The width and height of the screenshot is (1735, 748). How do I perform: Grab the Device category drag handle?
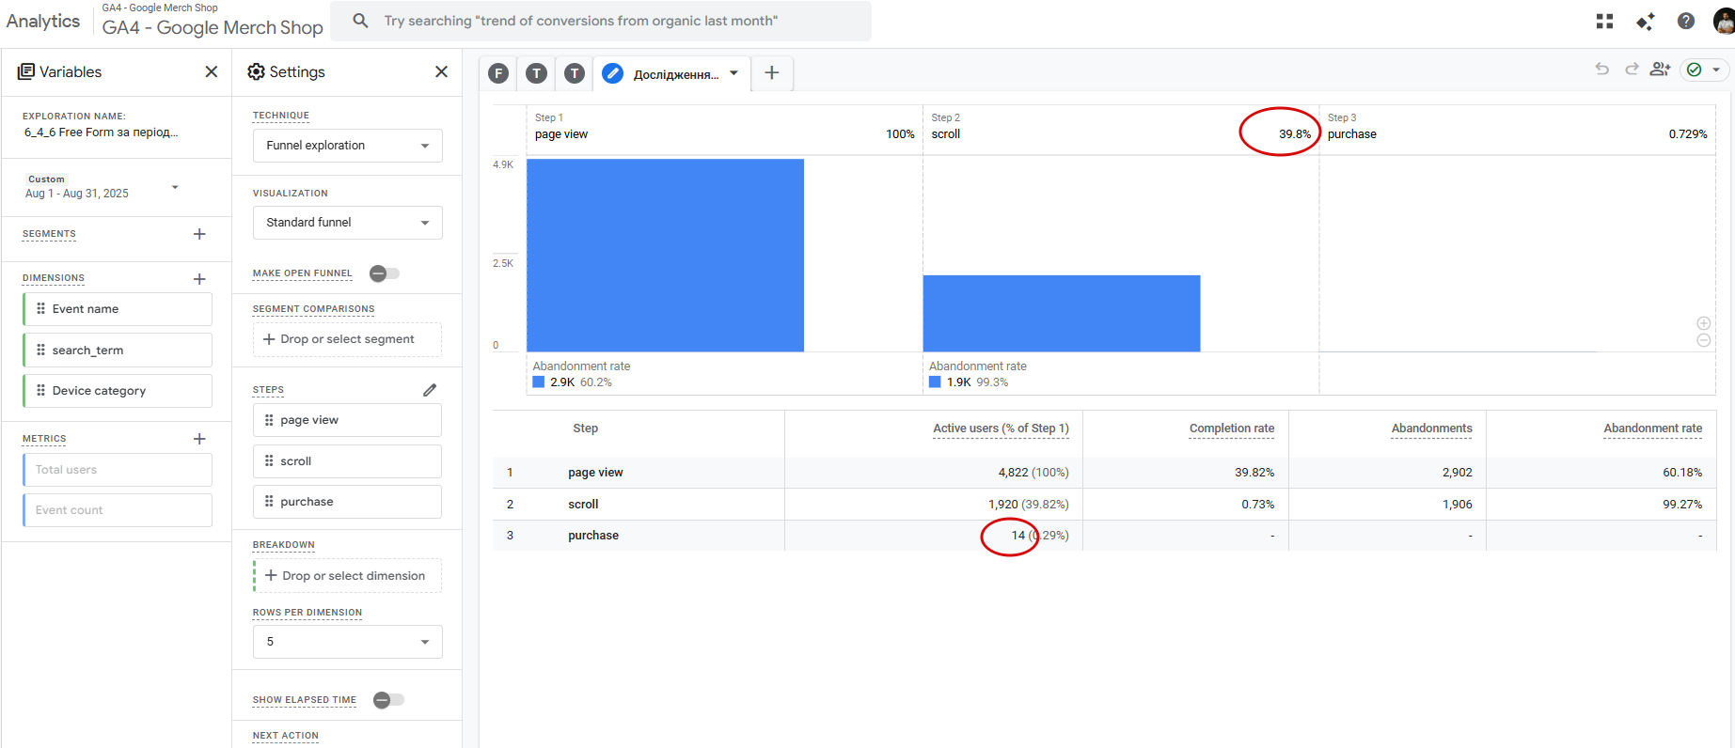(x=40, y=390)
